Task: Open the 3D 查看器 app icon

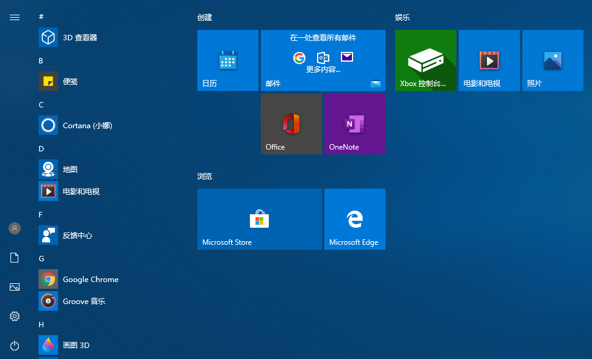Action: tap(48, 38)
